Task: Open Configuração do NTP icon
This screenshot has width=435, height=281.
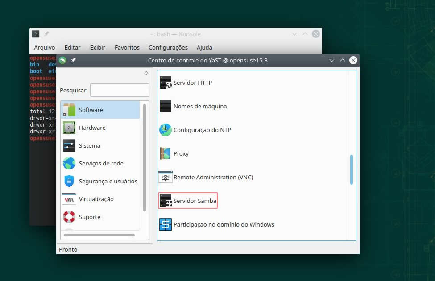Action: click(x=166, y=130)
